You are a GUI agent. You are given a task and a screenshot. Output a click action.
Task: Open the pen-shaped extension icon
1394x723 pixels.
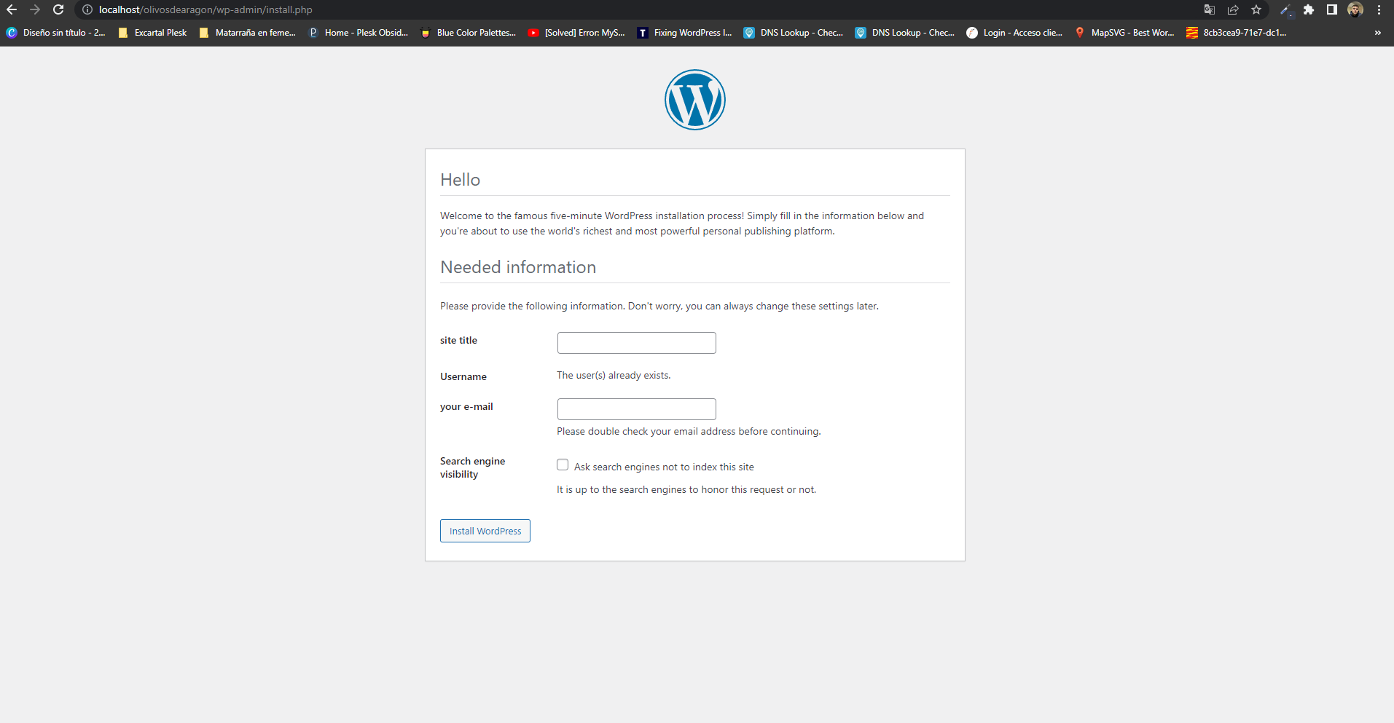click(1286, 9)
